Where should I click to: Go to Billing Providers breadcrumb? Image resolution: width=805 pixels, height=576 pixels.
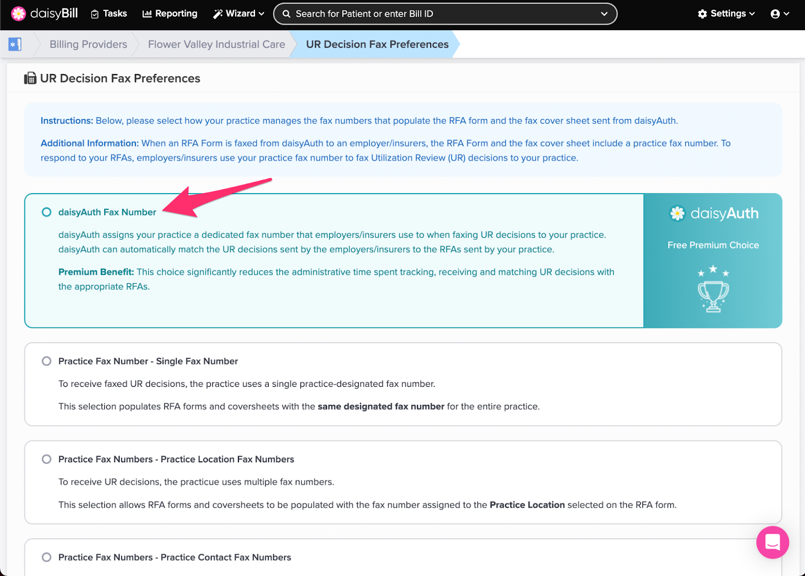88,44
